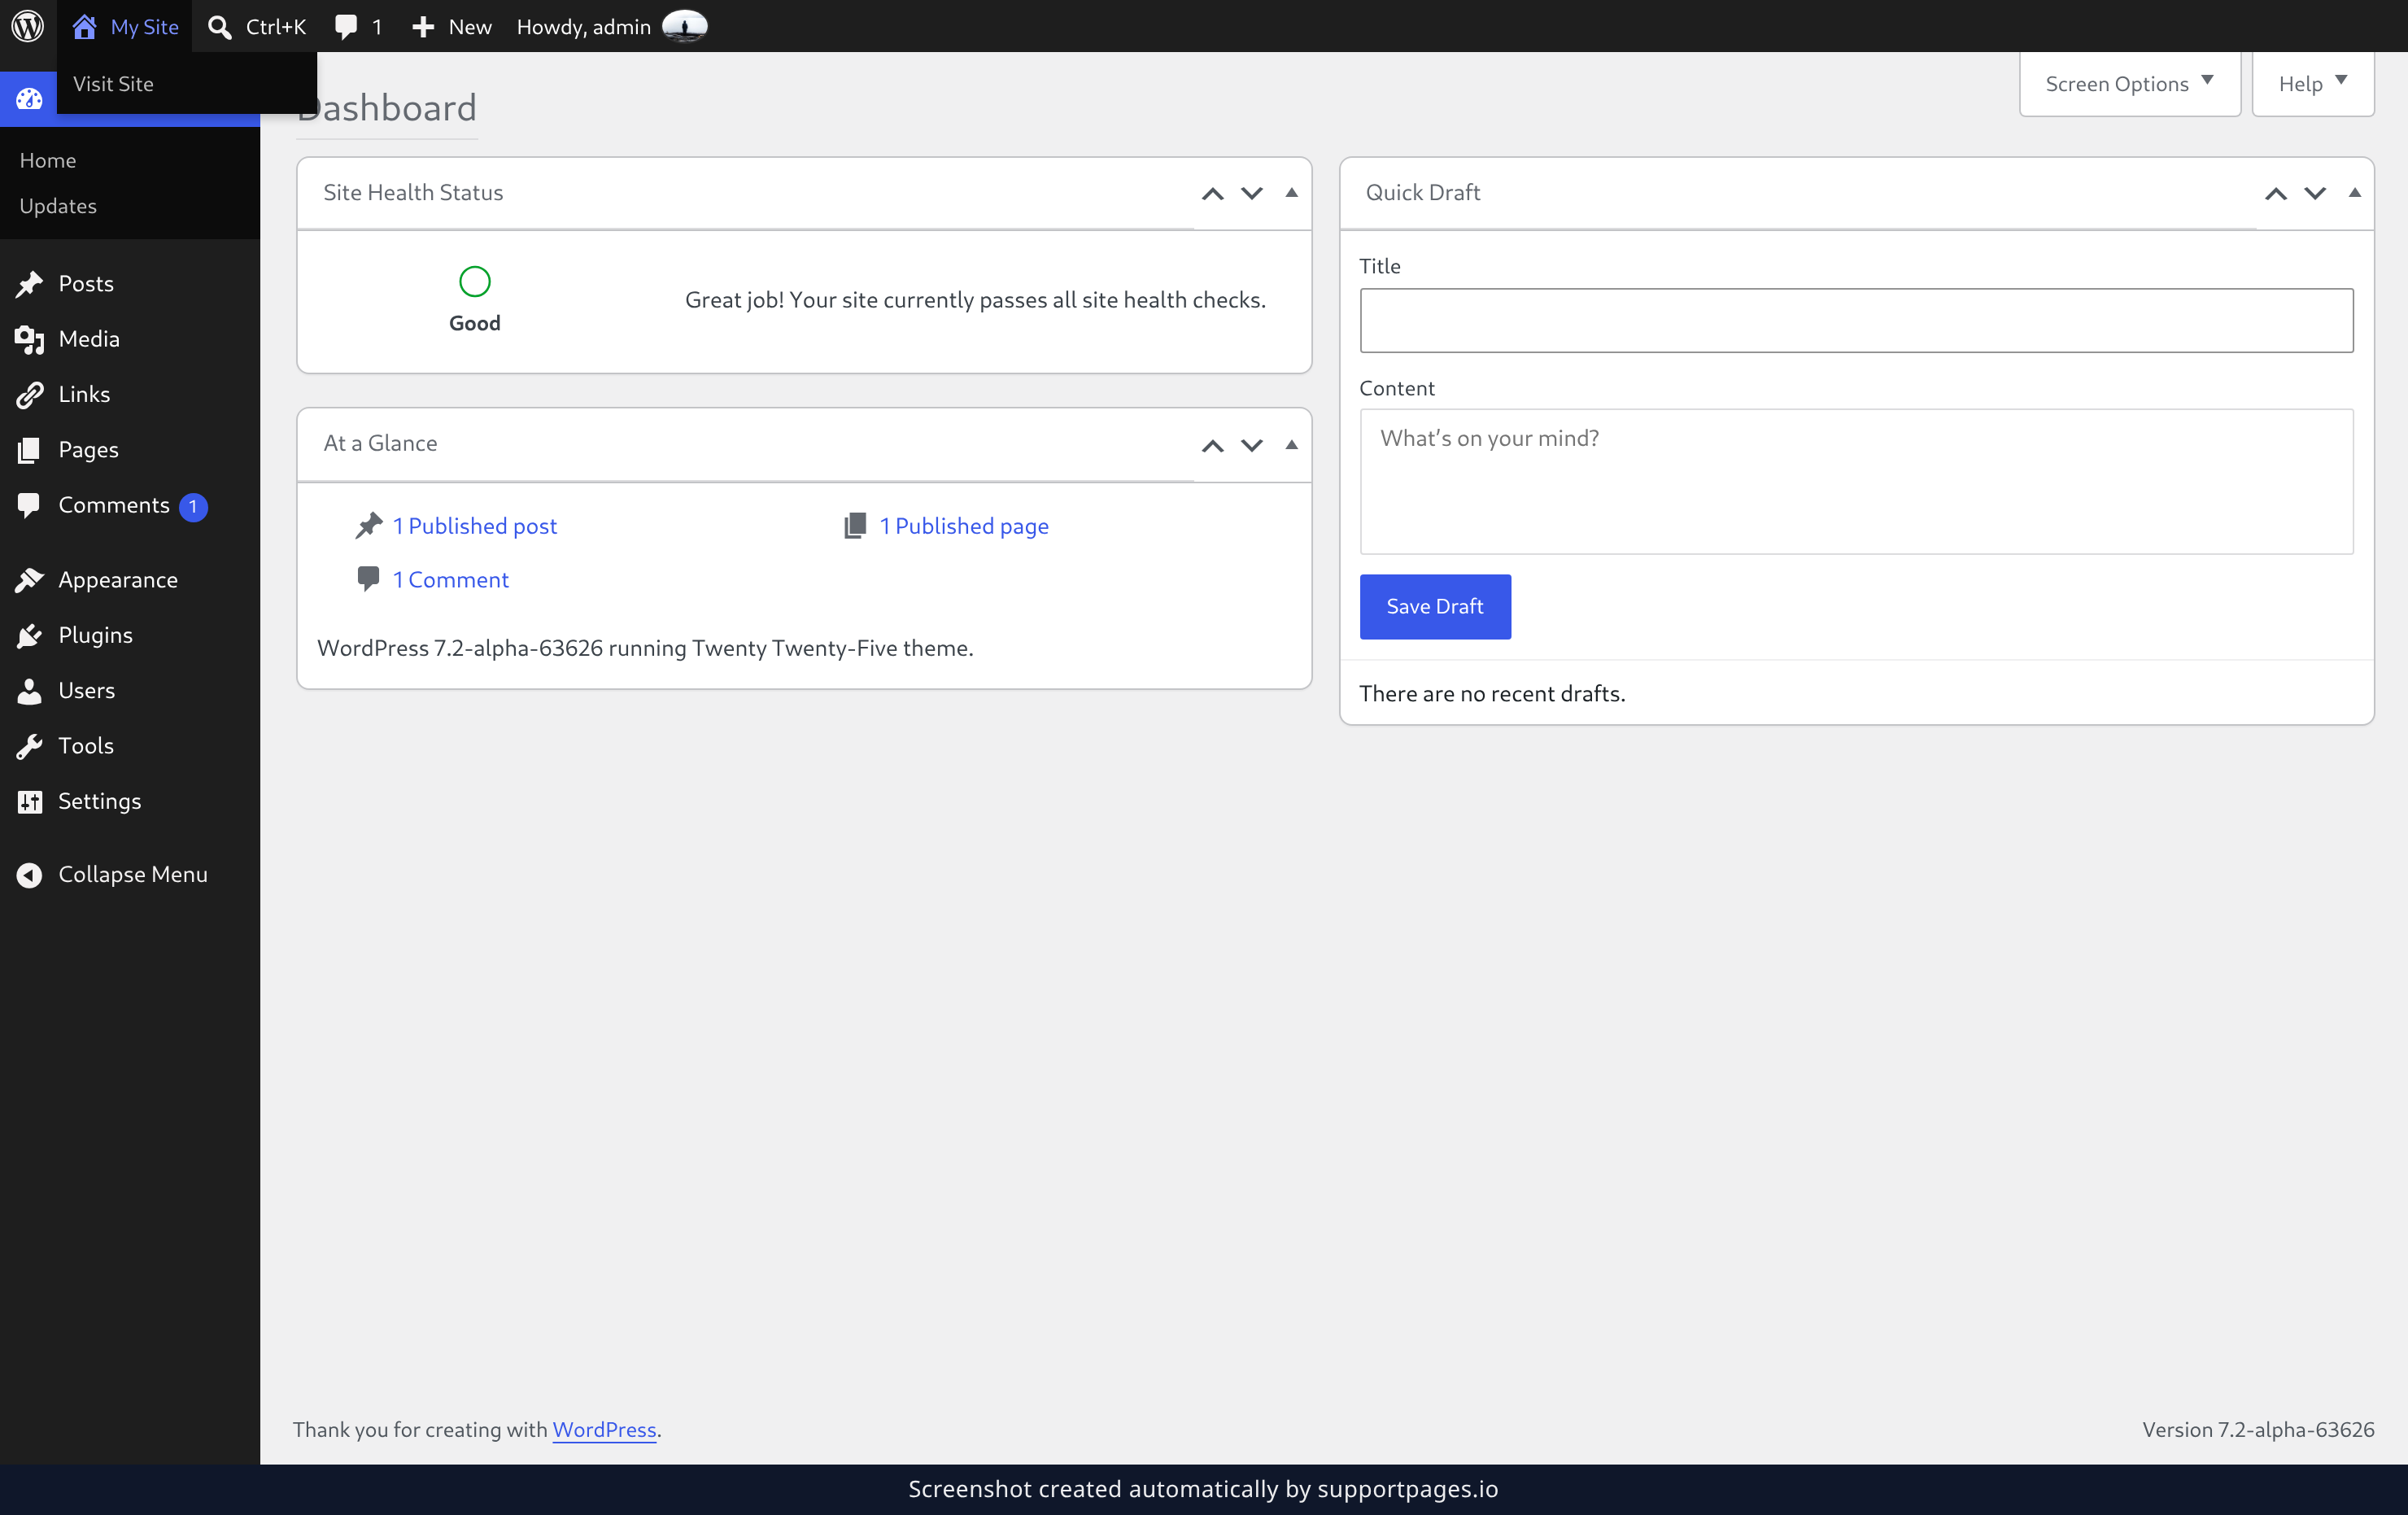Open Links in sidebar
The width and height of the screenshot is (2408, 1515).
click(84, 394)
